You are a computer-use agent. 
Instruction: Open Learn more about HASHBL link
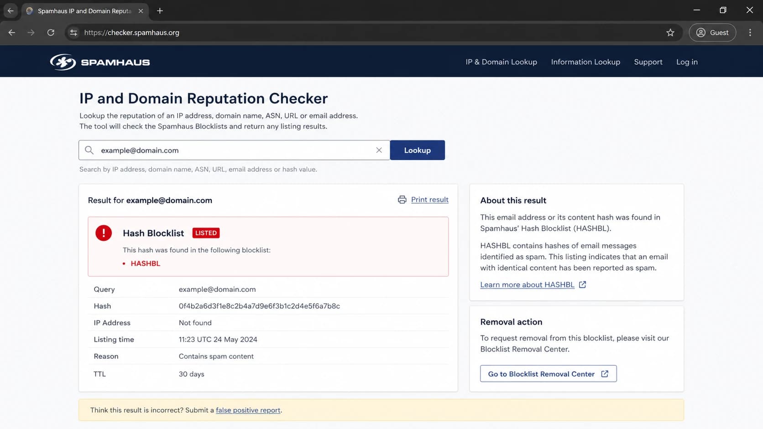coord(527,284)
